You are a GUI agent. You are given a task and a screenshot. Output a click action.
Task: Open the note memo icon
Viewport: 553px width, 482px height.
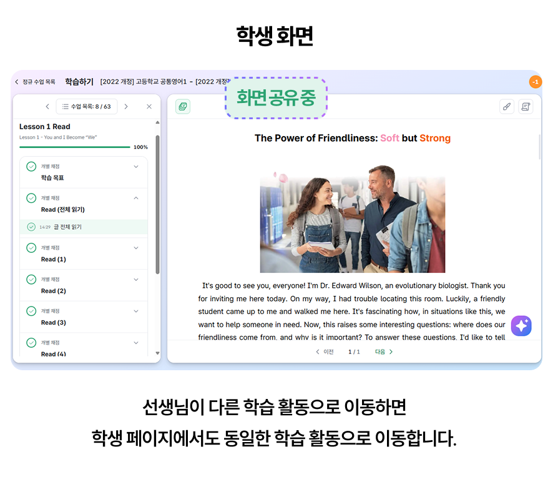[526, 107]
